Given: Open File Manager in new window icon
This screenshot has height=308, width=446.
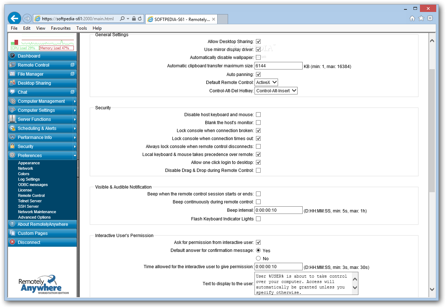Looking at the screenshot, I should coord(72,74).
